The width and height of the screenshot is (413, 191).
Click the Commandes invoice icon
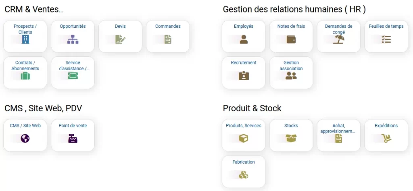[168, 39]
